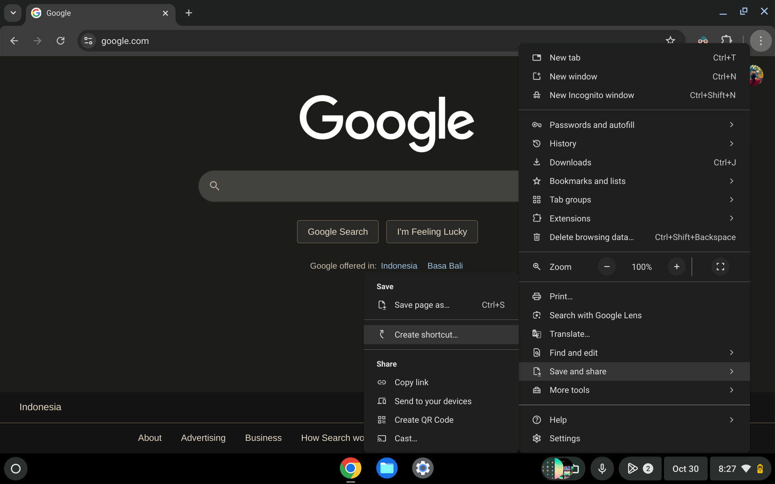Click the Basa Bali language link
The image size is (775, 484).
click(445, 266)
